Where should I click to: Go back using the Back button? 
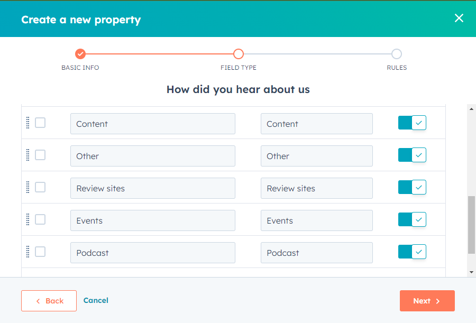49,301
